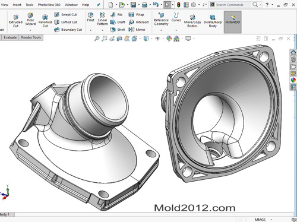Select the Intersect feature

138,22
